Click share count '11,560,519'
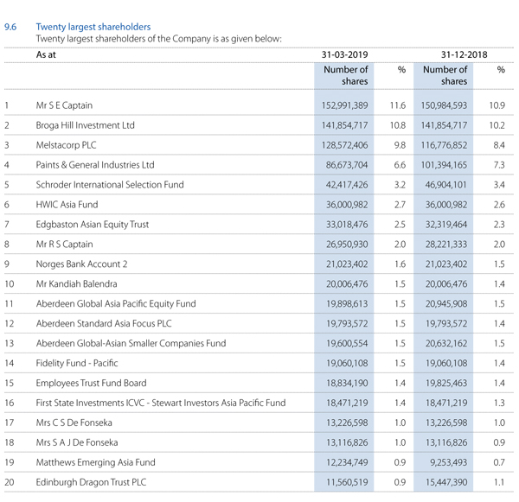The image size is (519, 502). click(347, 482)
